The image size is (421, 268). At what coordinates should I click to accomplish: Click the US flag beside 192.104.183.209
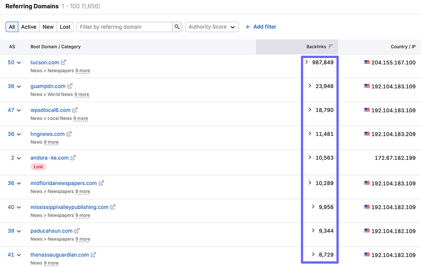point(367,134)
